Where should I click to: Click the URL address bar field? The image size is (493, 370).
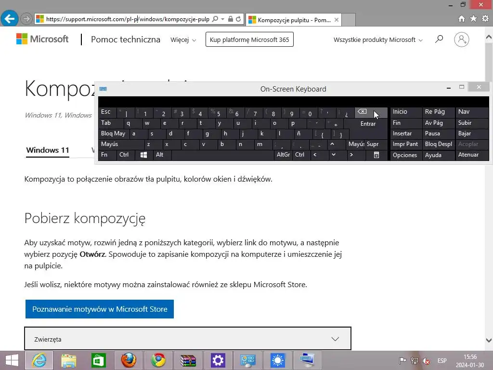coord(127,19)
